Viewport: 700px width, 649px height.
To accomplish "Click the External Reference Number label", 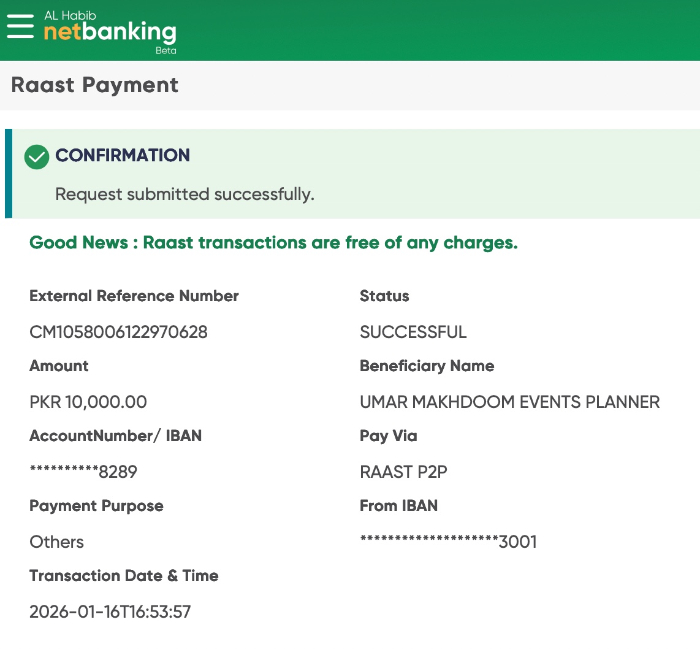I will click(134, 296).
